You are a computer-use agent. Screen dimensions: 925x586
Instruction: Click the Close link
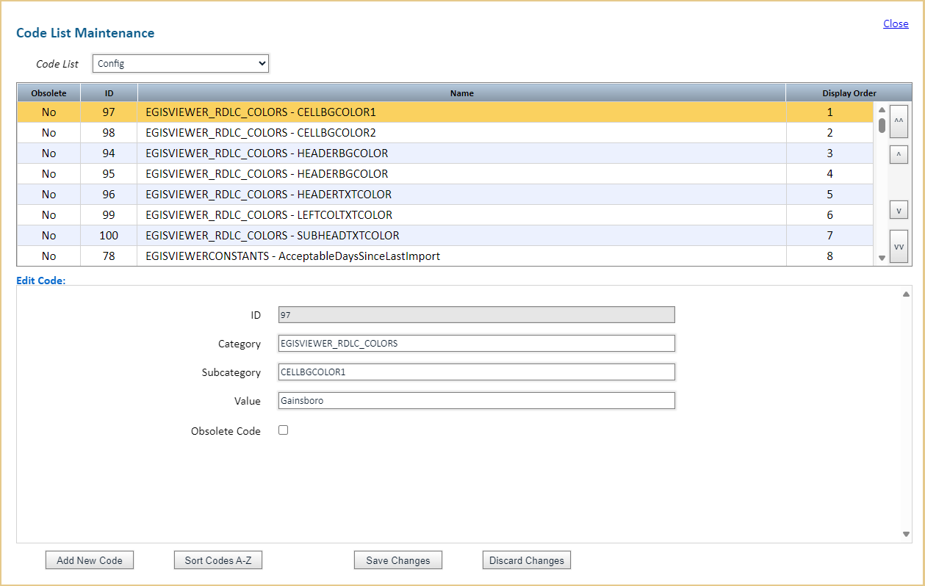(x=895, y=23)
